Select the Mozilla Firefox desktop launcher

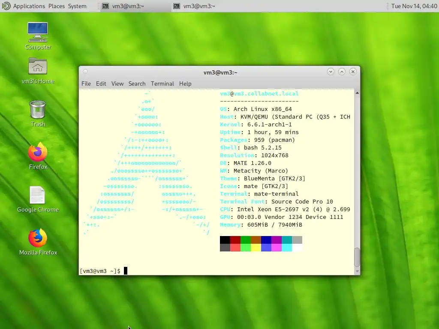(38, 242)
